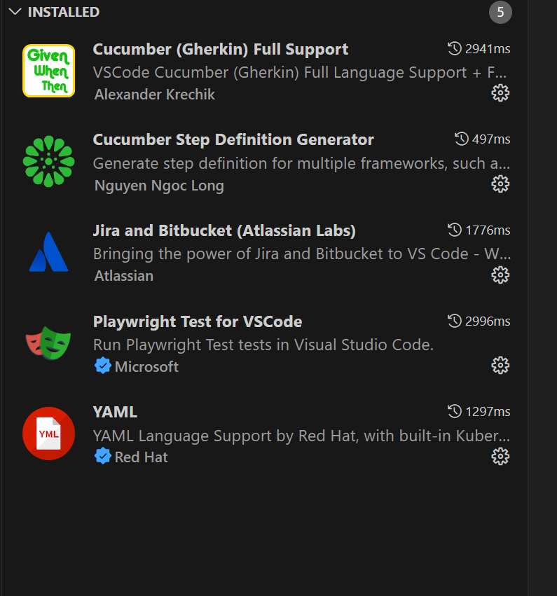The image size is (557, 596).
Task: Click the verified publisher badge next to Red Hat
Action: coord(102,457)
